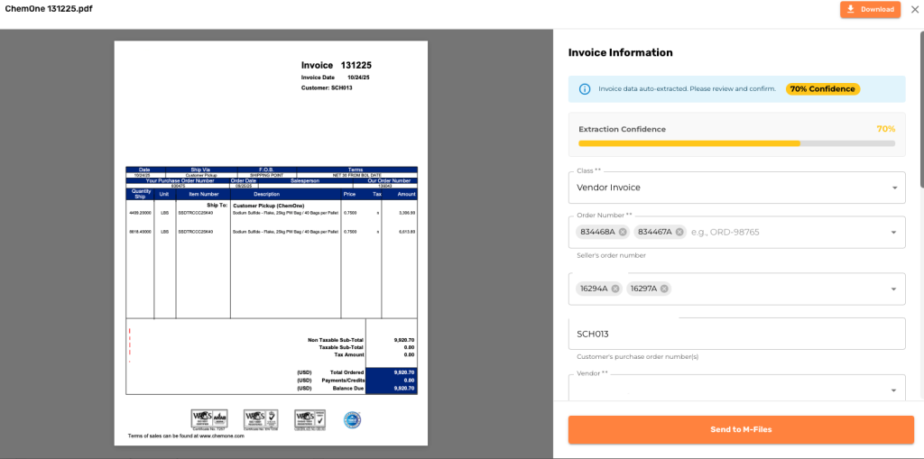The width and height of the screenshot is (924, 459).
Task: Download the ChemOne invoice PDF
Action: tap(870, 9)
